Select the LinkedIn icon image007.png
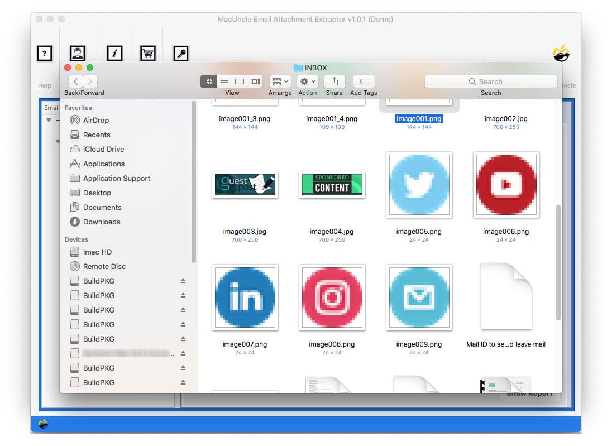 (x=245, y=298)
